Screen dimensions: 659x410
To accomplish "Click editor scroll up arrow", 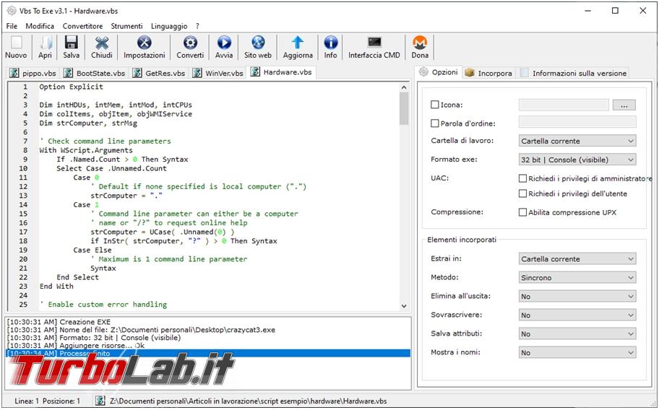I will coord(404,87).
